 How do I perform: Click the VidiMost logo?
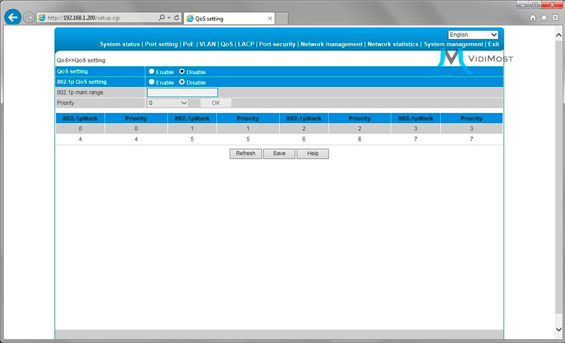[476, 59]
